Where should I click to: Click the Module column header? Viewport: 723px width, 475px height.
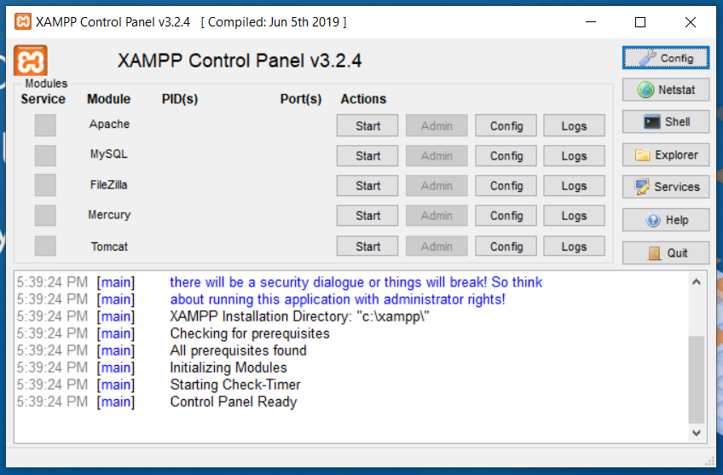tap(109, 99)
